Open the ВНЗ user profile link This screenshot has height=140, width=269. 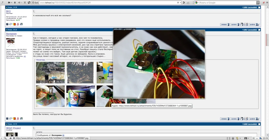(8, 11)
